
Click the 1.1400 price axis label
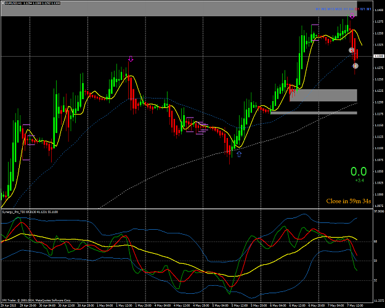(379, 10)
